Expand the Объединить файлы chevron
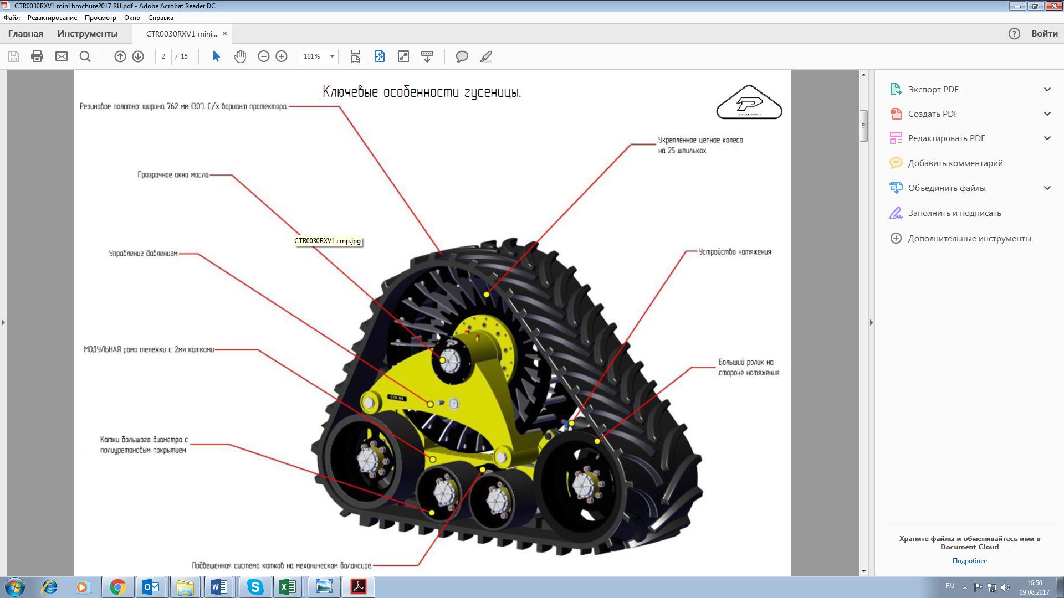 [1047, 188]
